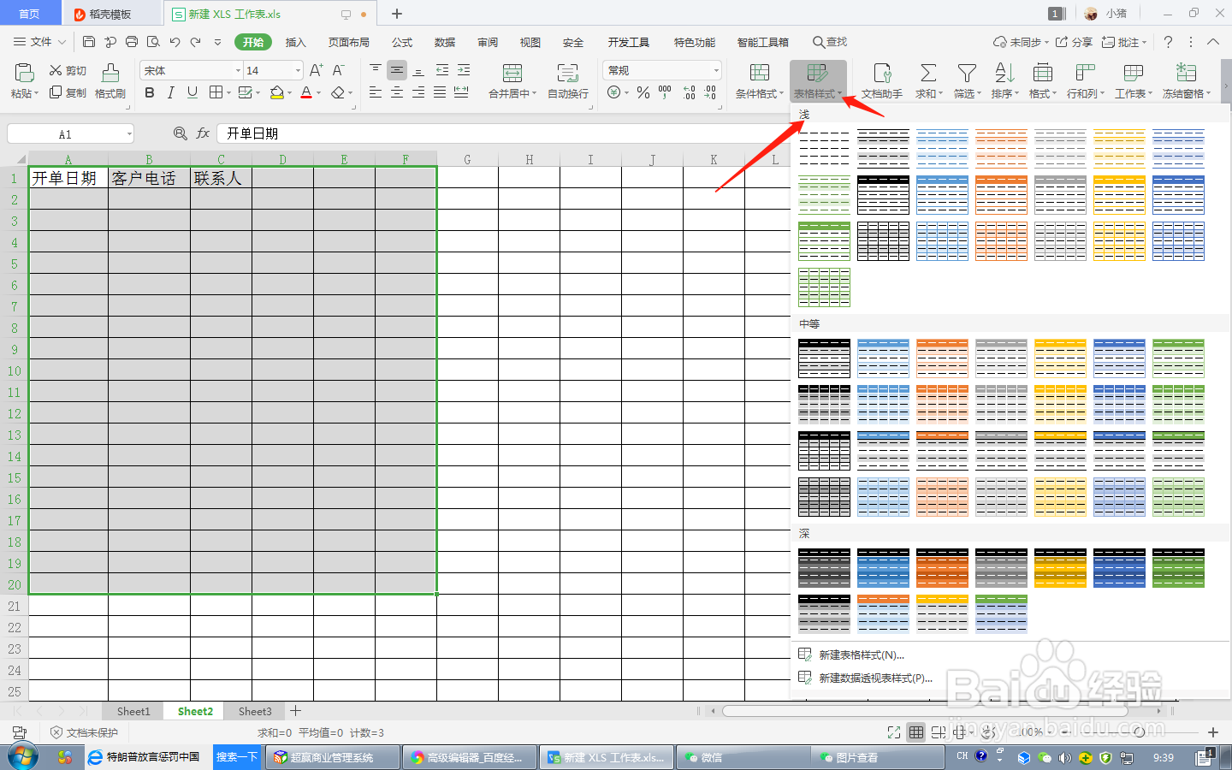Select the Format Painter (格式刷)

coord(110,81)
